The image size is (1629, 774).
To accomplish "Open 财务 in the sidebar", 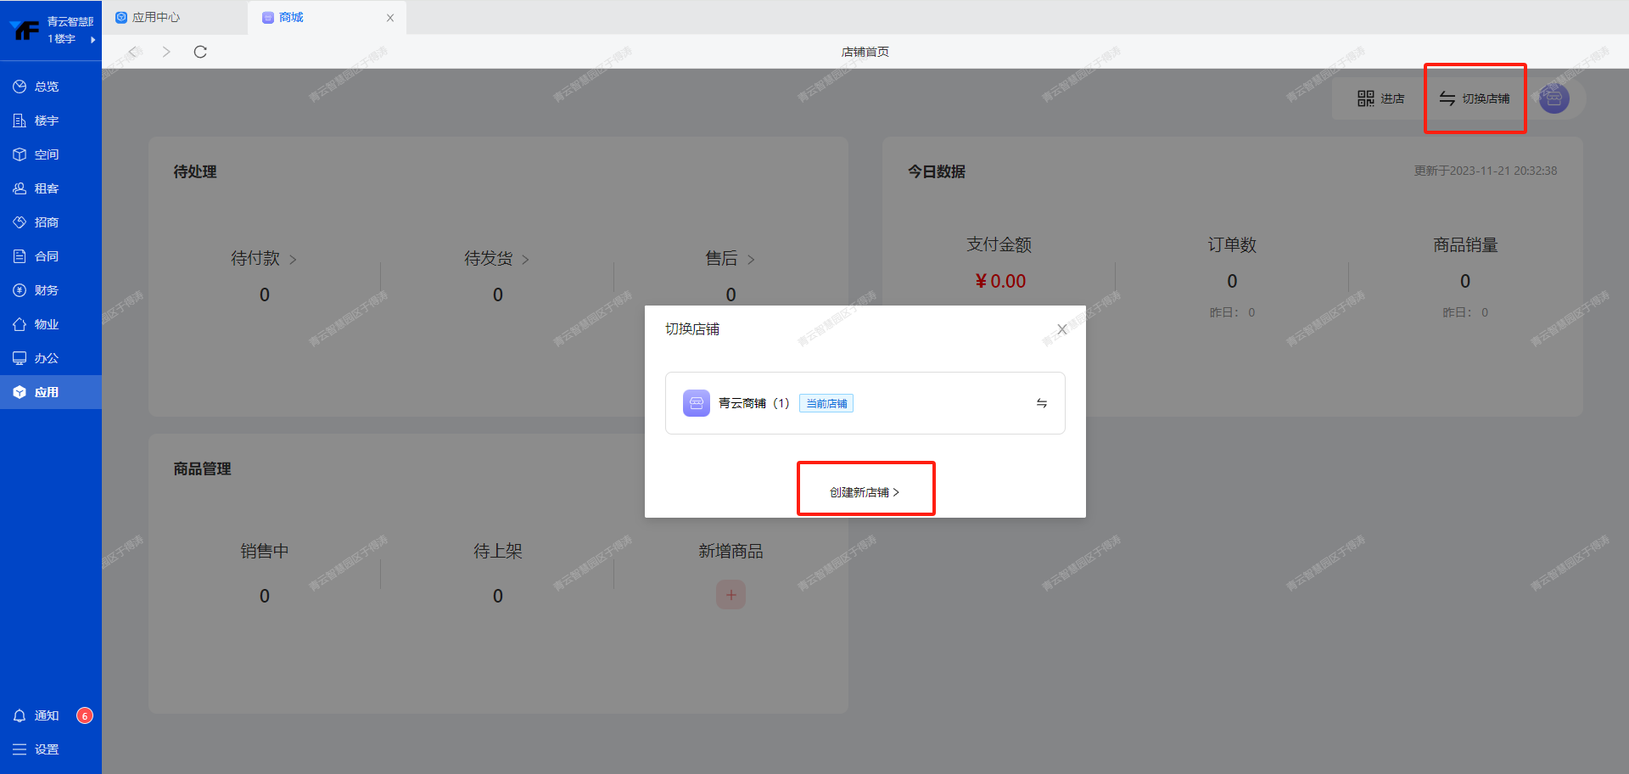I will point(47,290).
